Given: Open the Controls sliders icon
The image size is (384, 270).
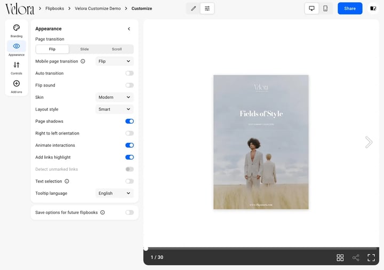Looking at the screenshot, I should 17,65.
